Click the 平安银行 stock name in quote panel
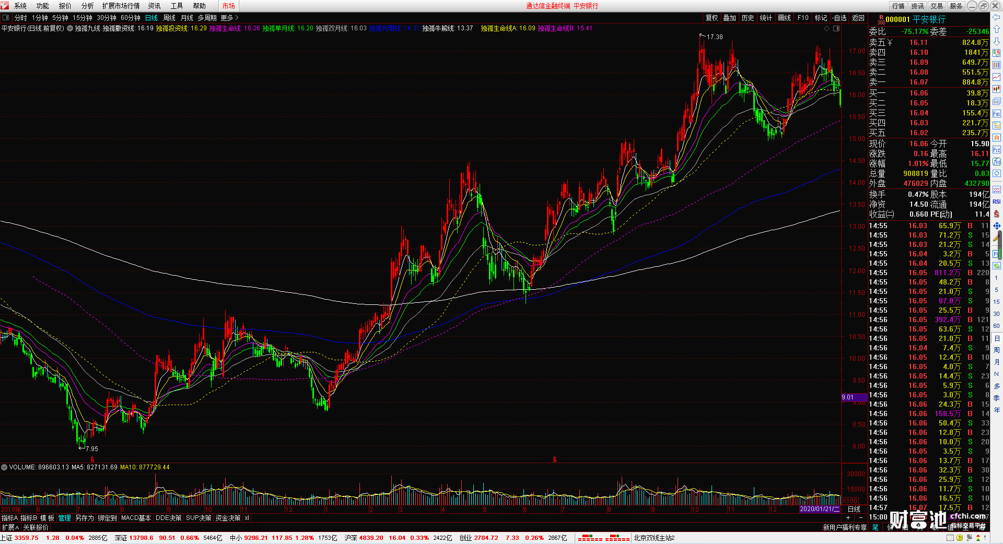1003x544 pixels. pos(929,19)
